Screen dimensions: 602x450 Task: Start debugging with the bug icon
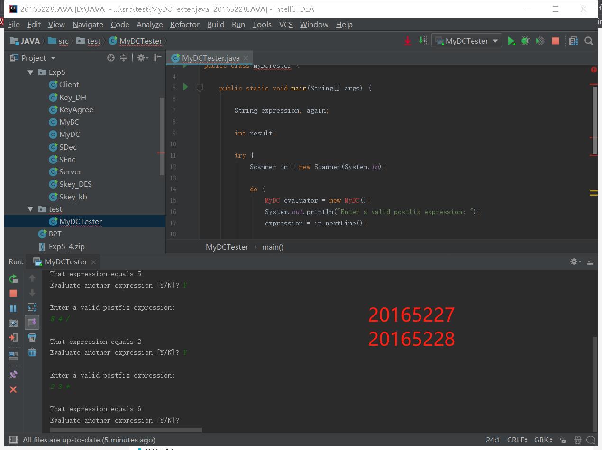525,41
